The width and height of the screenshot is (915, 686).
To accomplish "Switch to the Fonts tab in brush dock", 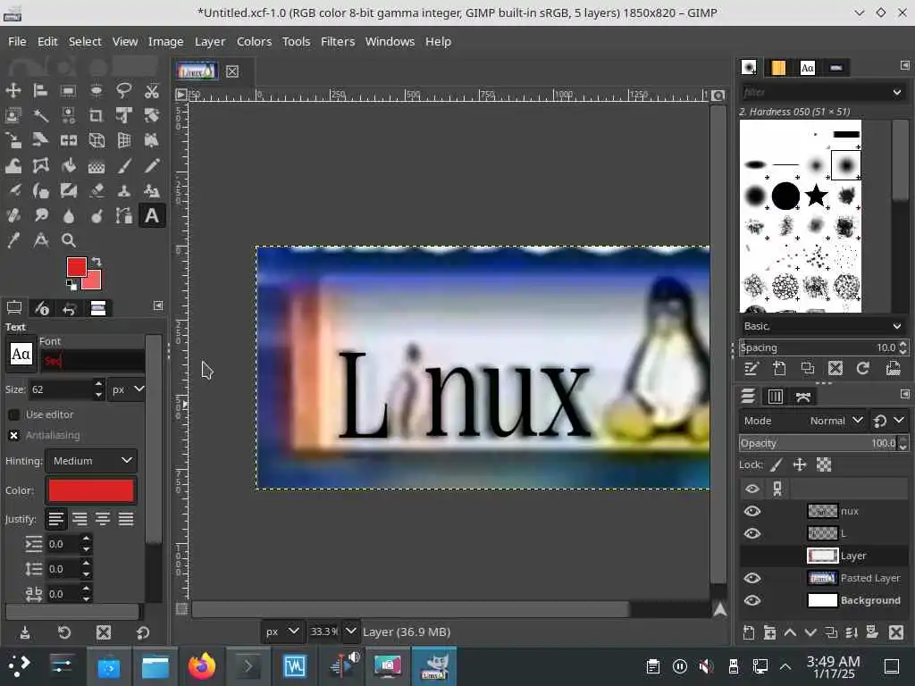I will (x=808, y=68).
